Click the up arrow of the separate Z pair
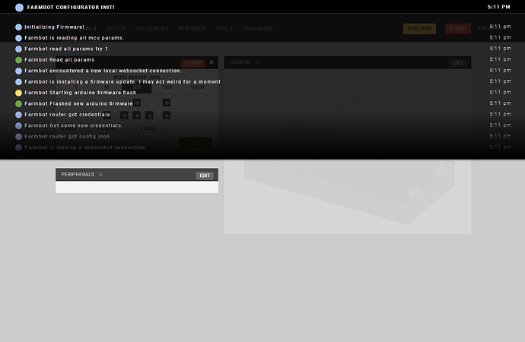The image size is (525, 342). [167, 103]
